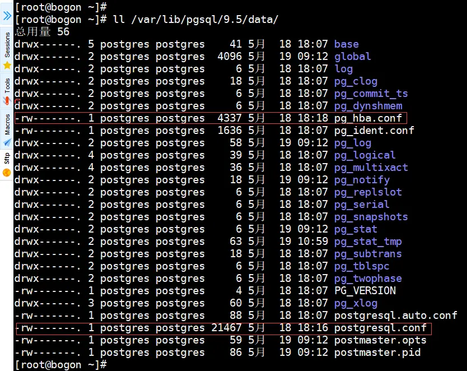
Task: Click the 'postgresql.auto.conf' file name
Action: pos(395,316)
